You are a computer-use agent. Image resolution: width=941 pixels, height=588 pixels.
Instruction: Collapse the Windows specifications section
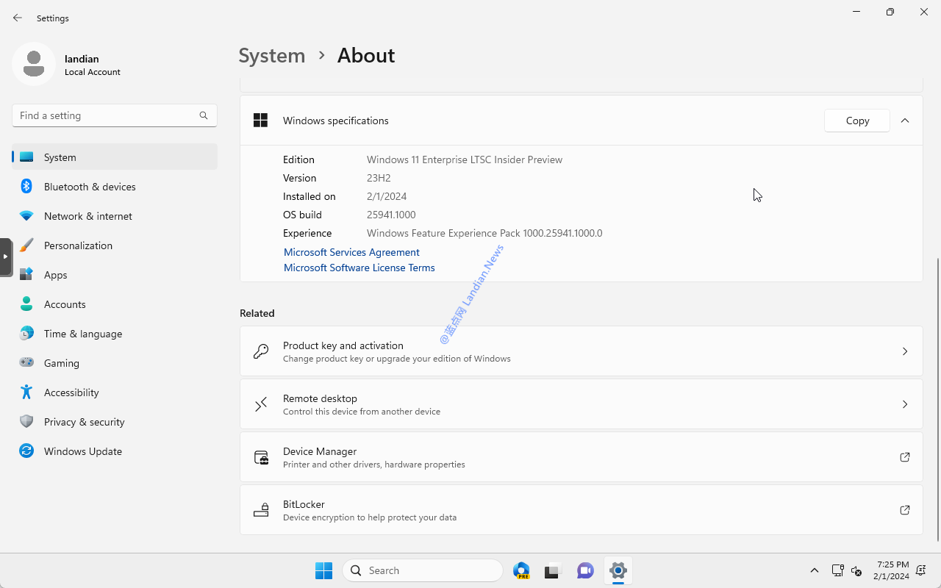click(x=905, y=121)
